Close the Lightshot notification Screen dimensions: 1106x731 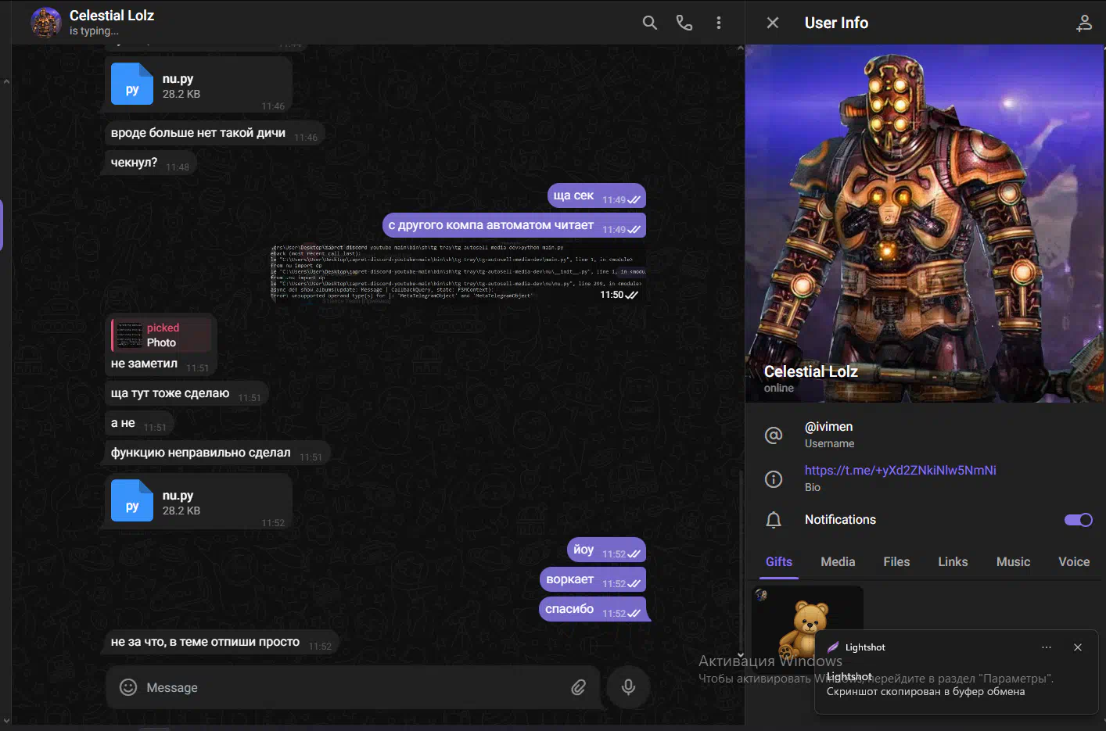coord(1077,647)
